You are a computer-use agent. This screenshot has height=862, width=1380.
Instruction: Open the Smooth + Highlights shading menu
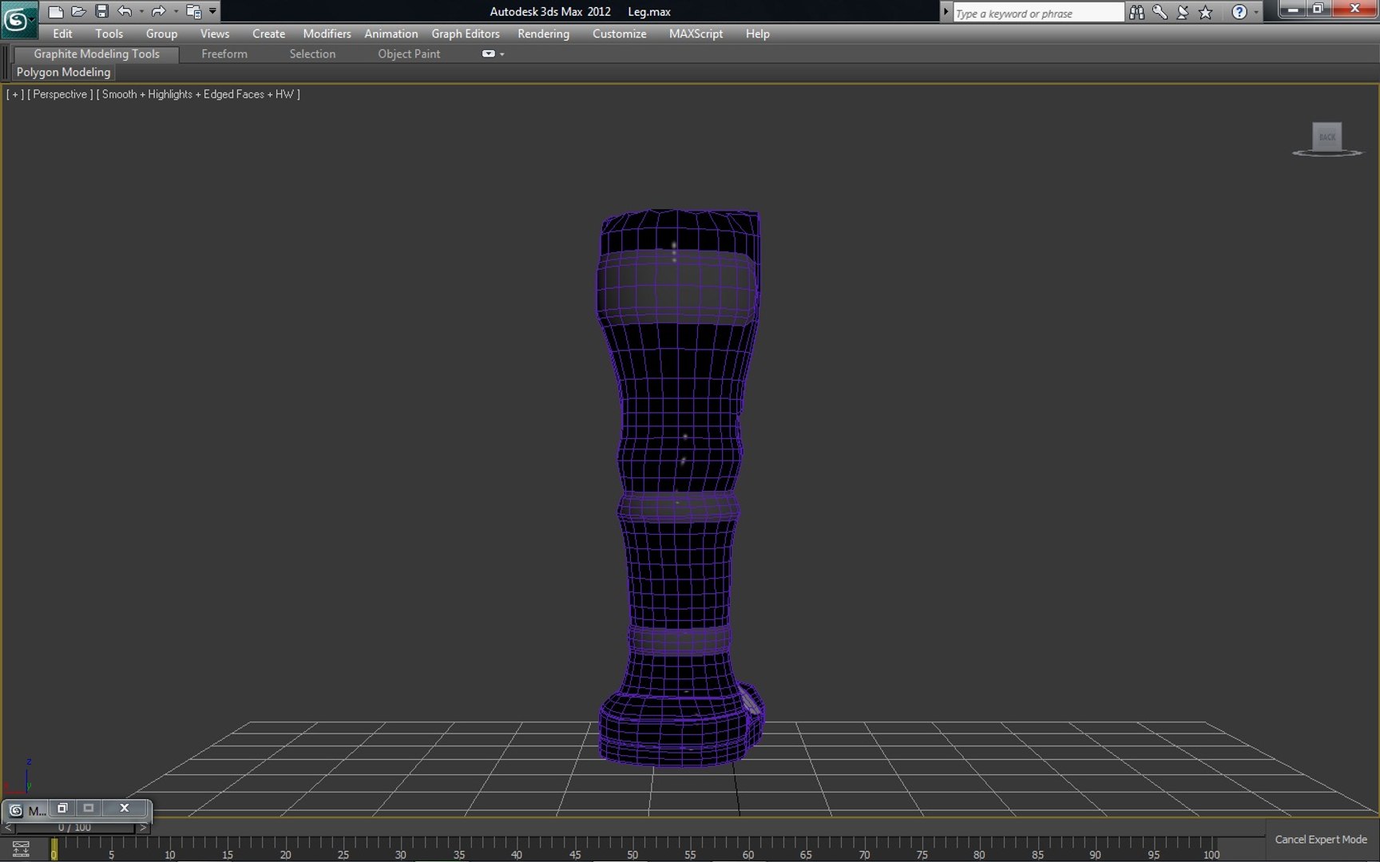198,94
